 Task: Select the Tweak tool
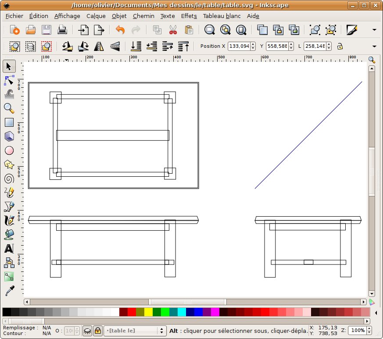click(9, 94)
